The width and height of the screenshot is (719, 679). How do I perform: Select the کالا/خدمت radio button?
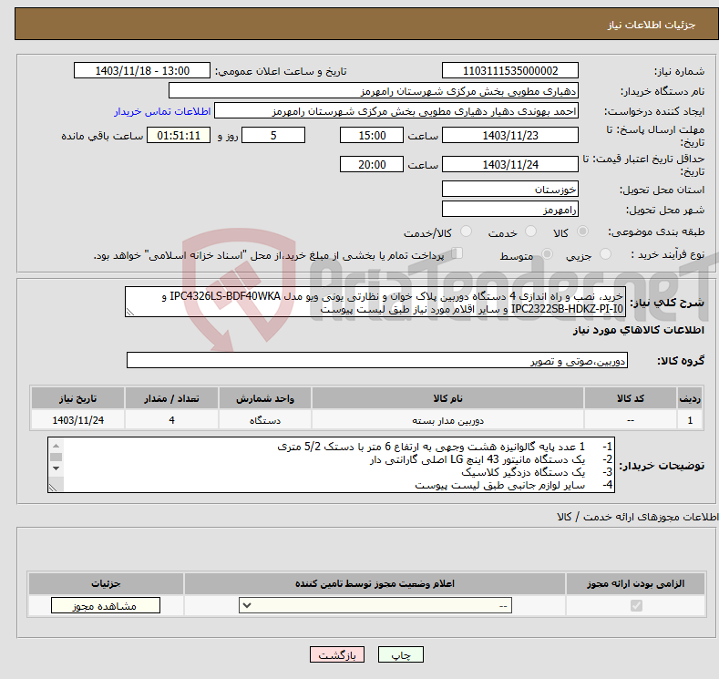pyautogui.click(x=466, y=231)
